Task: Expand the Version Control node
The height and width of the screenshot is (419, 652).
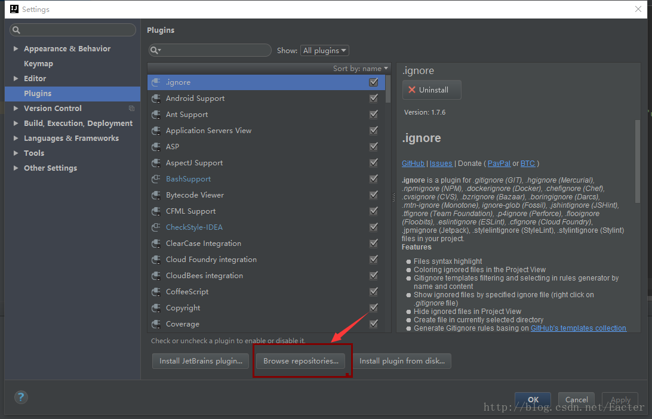Action: [16, 109]
